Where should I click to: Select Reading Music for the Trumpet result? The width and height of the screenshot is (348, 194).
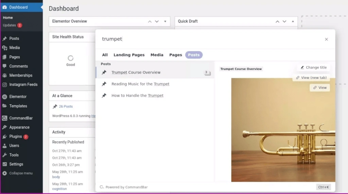pyautogui.click(x=140, y=84)
